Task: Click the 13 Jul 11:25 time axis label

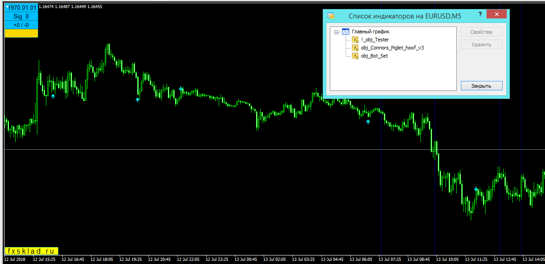Action: (476, 260)
